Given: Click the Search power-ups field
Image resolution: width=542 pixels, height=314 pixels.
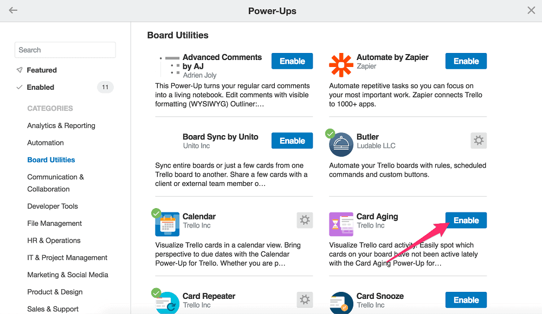Looking at the screenshot, I should coord(65,50).
